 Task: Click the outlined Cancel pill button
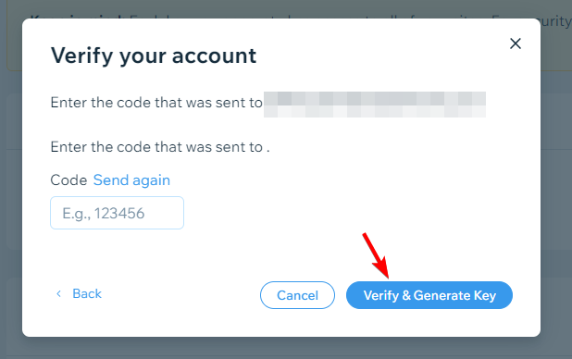[x=297, y=295]
